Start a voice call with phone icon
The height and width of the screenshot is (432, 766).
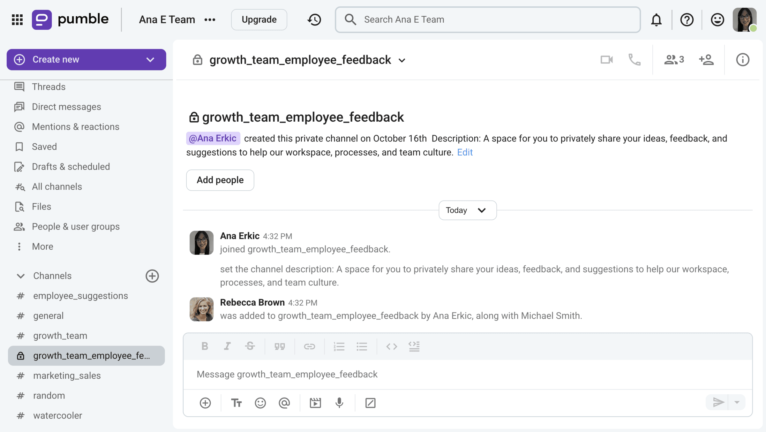pyautogui.click(x=634, y=60)
